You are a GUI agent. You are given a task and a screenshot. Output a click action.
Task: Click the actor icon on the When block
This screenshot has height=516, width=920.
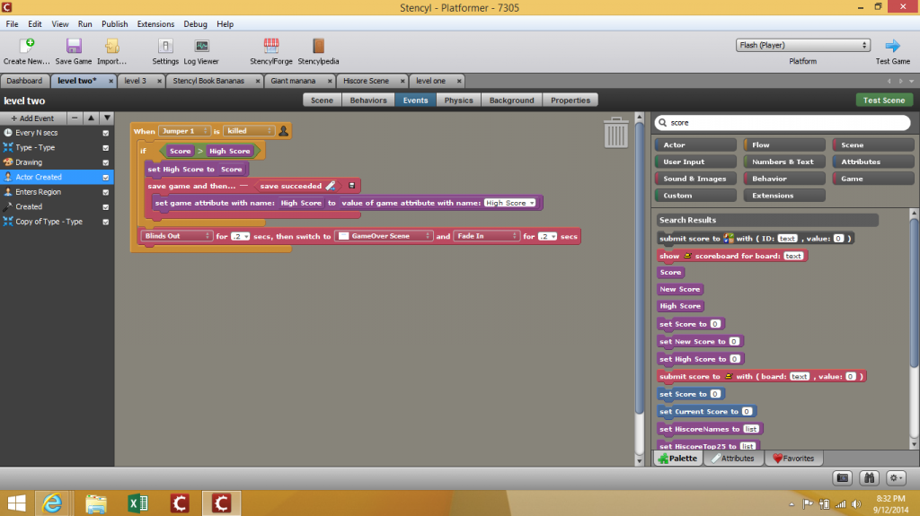[283, 131]
